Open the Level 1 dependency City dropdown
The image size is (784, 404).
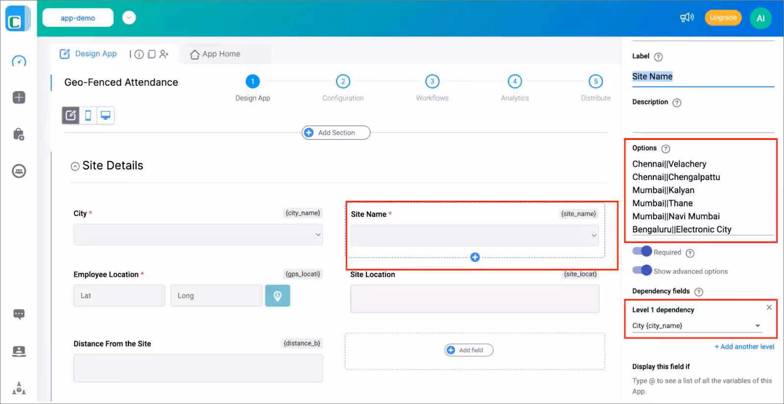click(x=697, y=326)
